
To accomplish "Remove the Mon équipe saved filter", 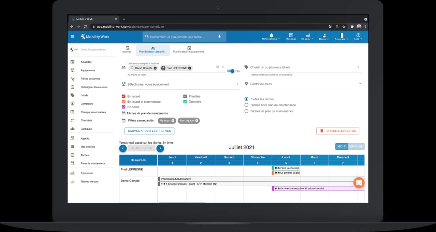I will coord(197,121).
